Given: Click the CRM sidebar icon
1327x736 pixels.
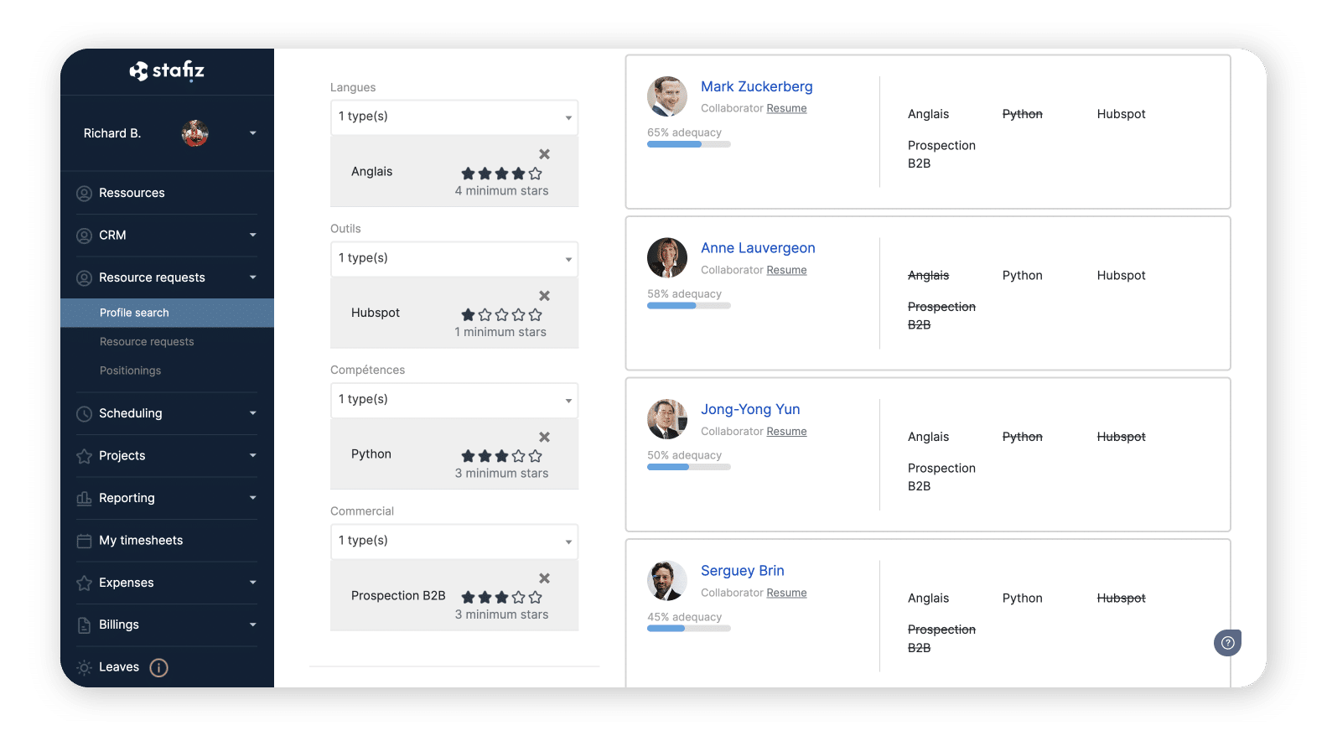Looking at the screenshot, I should (84, 236).
